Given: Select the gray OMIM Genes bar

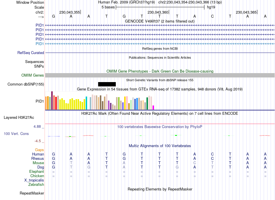Looking at the screenshot, I should pos(160,75).
